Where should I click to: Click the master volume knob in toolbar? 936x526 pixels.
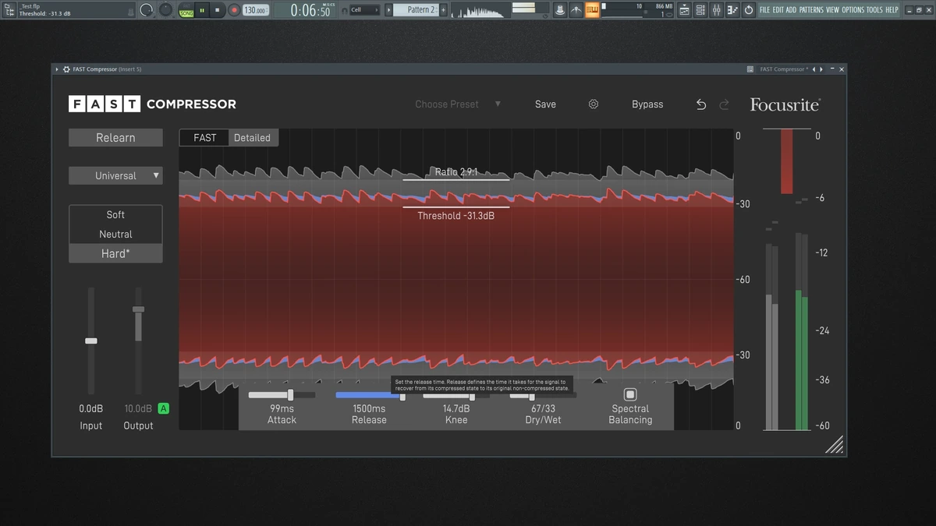(147, 10)
